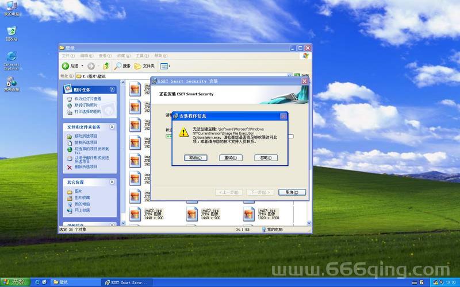Click 联机订购照片 link
The width and height of the screenshot is (460, 287).
click(86, 105)
